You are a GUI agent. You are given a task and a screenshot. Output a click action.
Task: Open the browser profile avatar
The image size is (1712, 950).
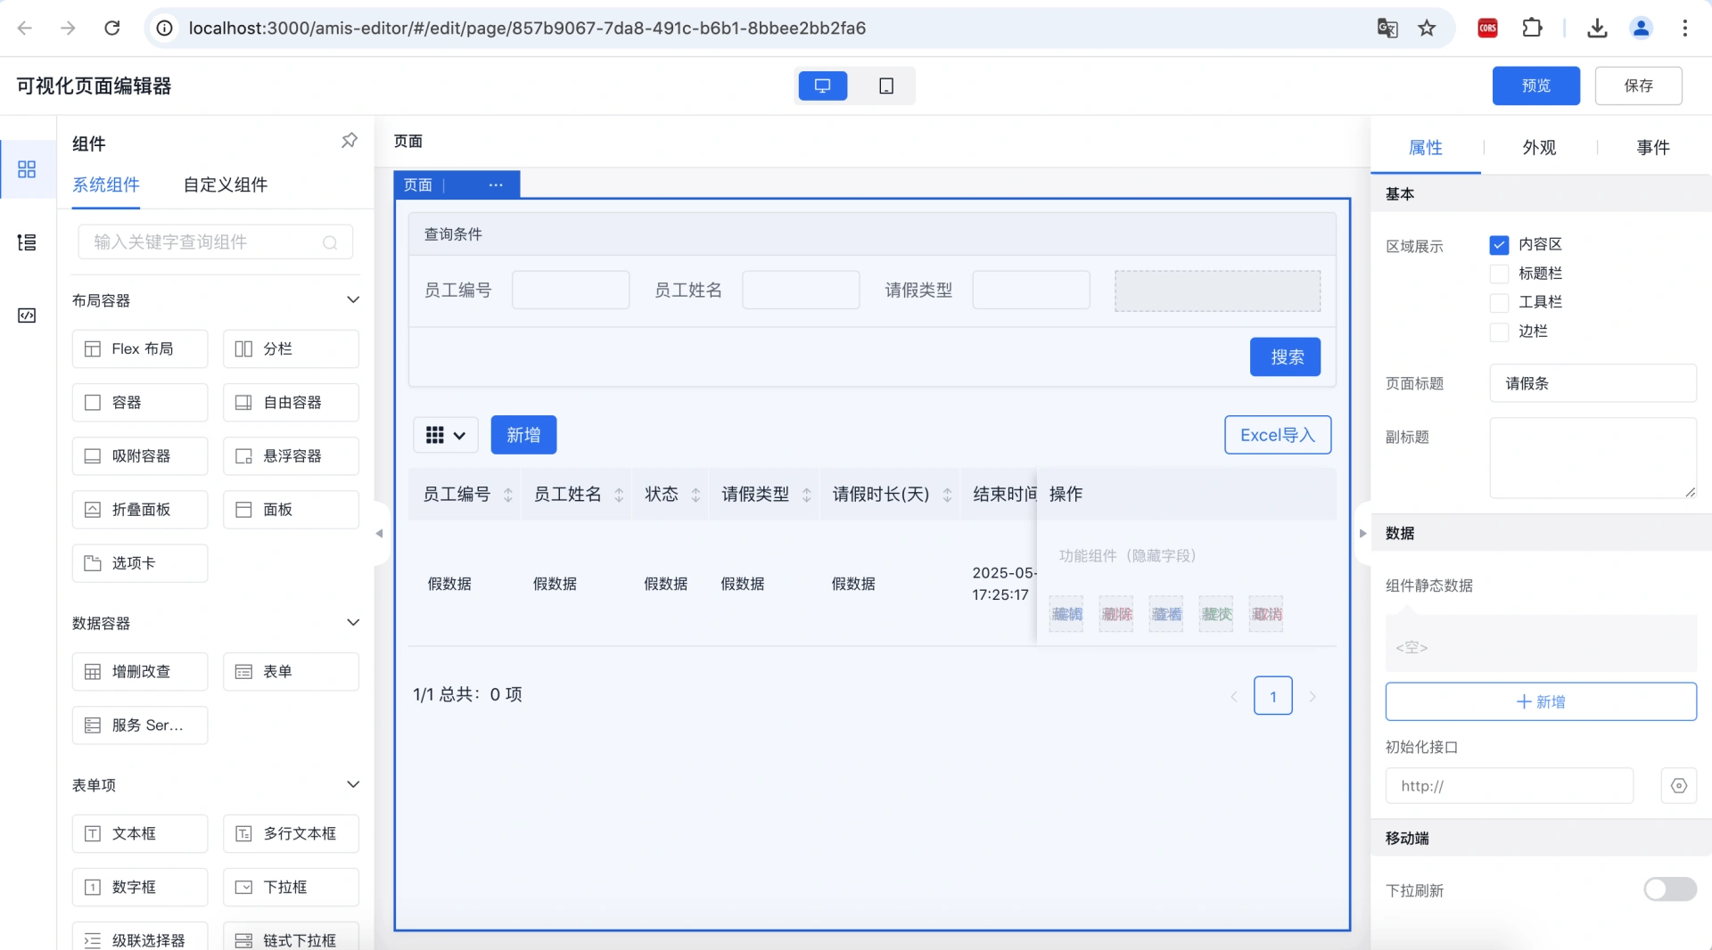tap(1641, 28)
